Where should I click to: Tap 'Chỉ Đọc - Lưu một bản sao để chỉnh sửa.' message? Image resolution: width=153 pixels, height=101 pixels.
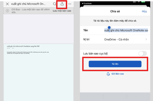31,11
